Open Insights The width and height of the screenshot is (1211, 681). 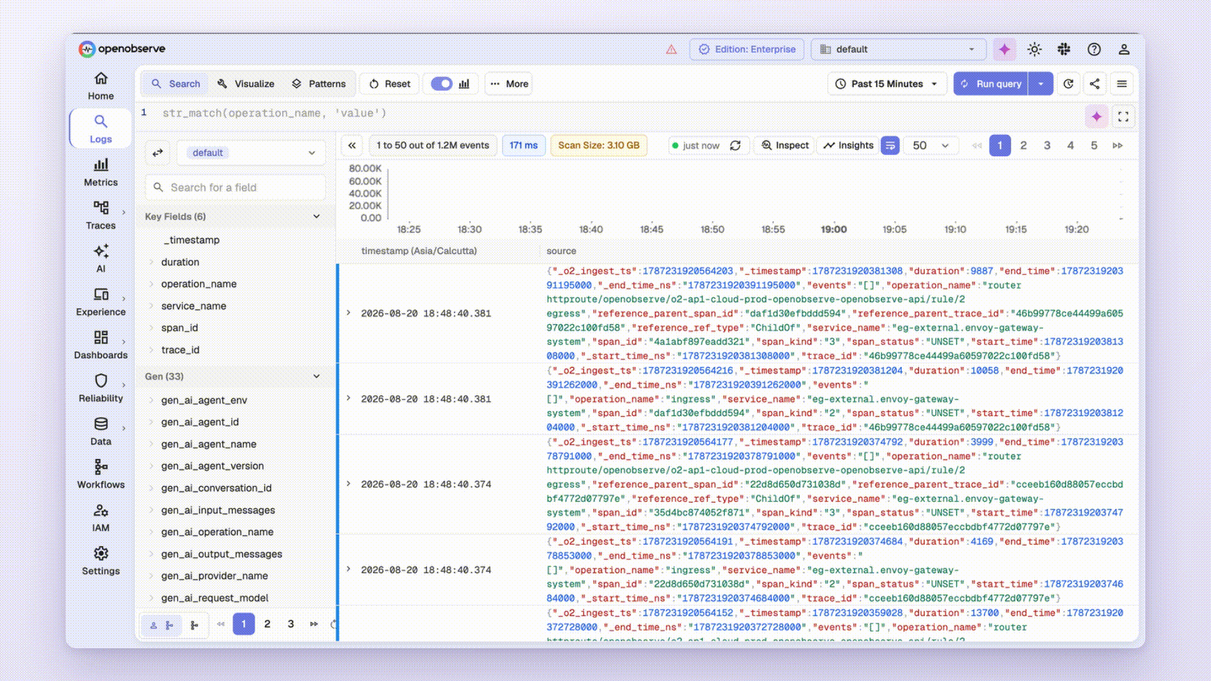tap(848, 146)
